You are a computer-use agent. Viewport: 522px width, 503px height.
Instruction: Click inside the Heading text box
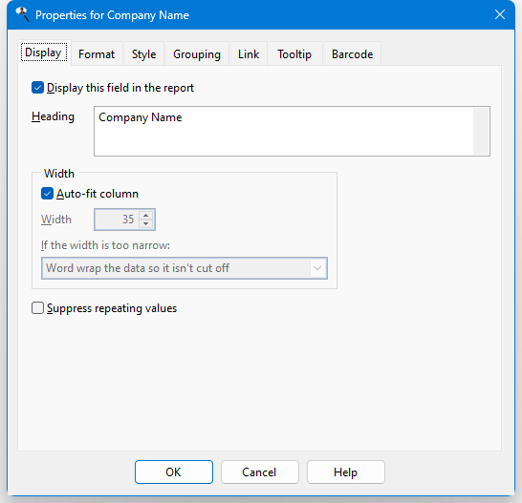coord(284,131)
